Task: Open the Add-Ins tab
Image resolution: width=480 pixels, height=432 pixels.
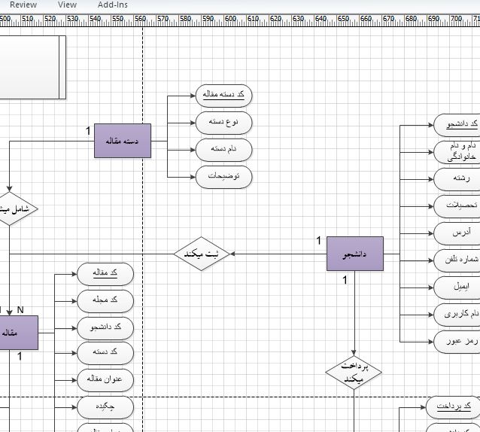Action: [x=113, y=5]
